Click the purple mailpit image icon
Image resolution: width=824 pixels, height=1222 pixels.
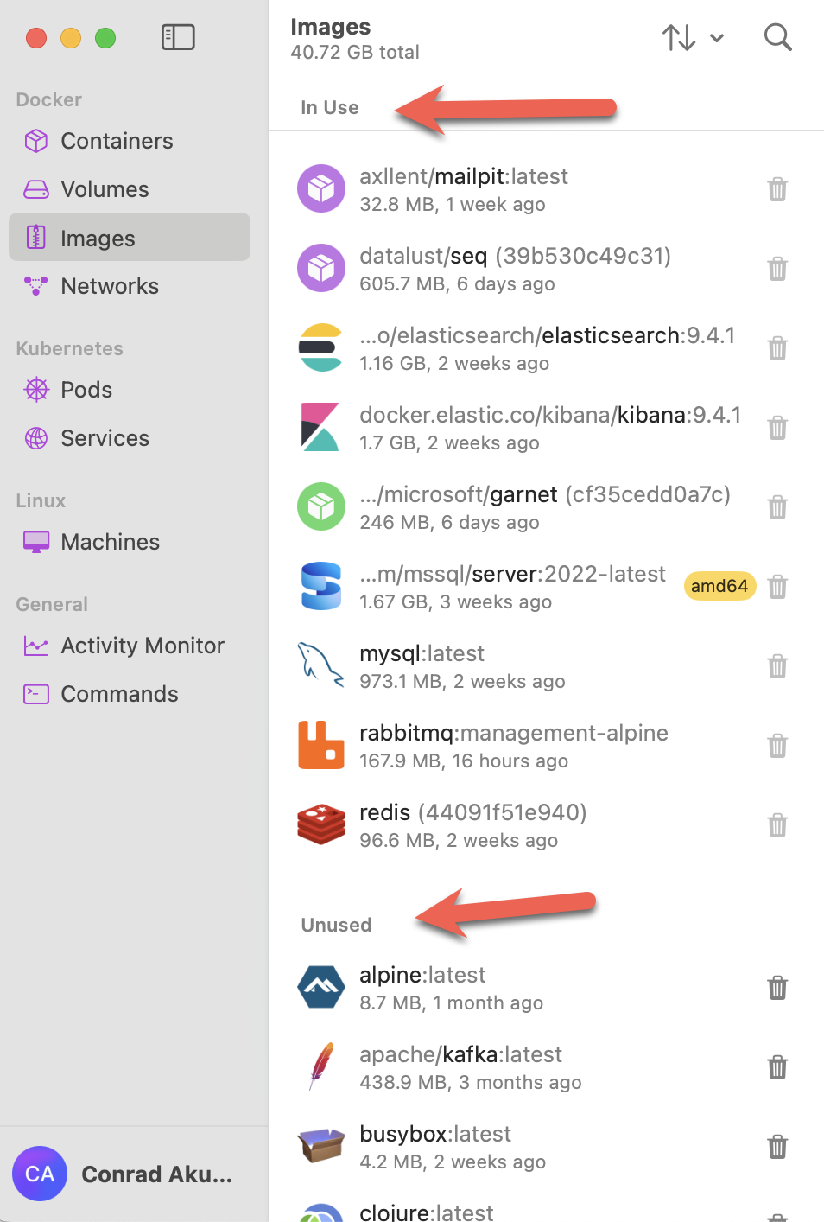click(x=321, y=188)
